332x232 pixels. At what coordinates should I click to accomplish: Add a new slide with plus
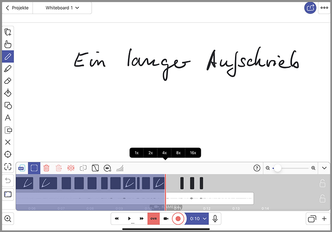click(324, 218)
